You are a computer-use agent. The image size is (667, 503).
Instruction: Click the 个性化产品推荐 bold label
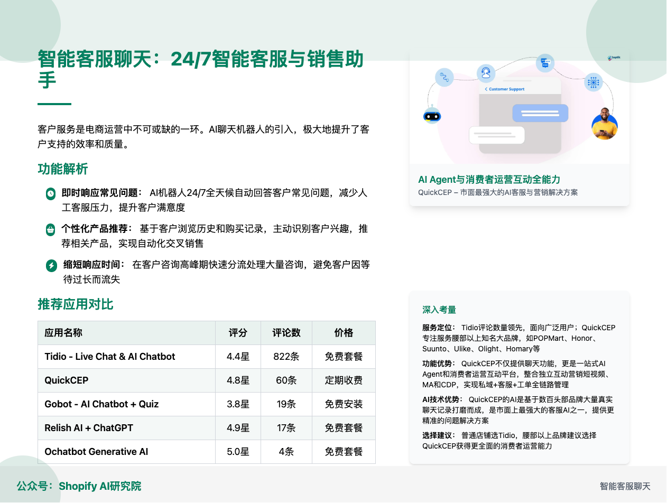coord(98,229)
